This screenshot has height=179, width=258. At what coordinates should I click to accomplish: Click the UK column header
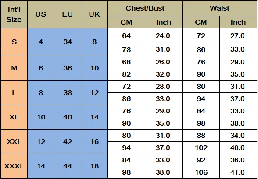[x=94, y=14]
